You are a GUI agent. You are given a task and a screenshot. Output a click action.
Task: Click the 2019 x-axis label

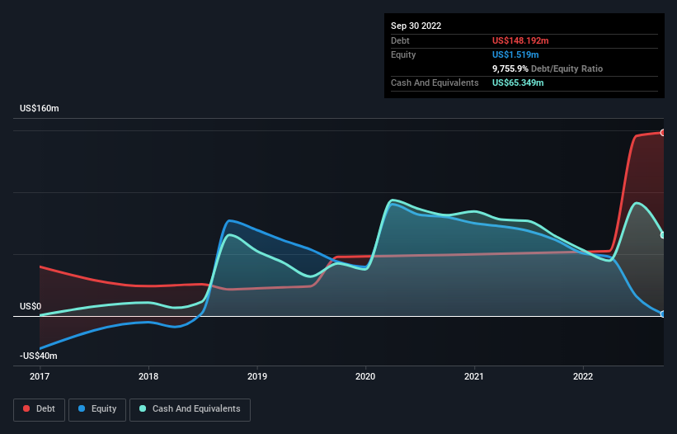(x=257, y=376)
